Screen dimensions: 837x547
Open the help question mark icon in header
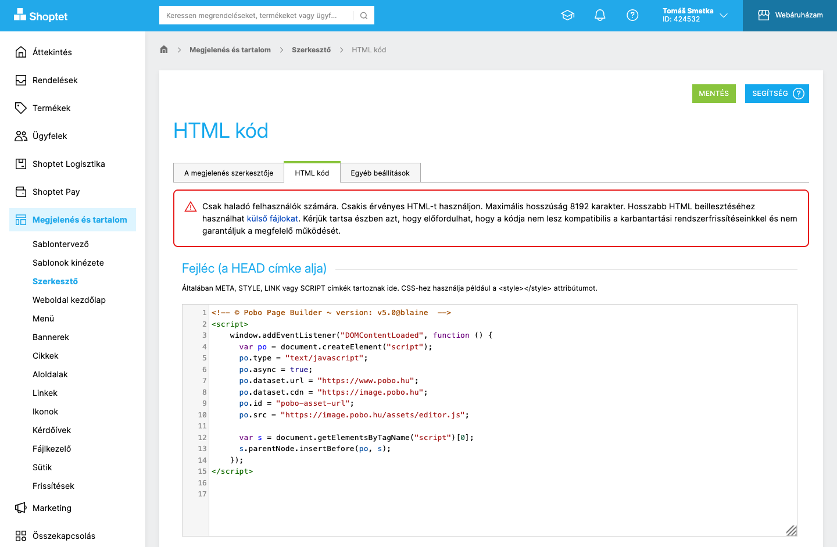coord(632,16)
